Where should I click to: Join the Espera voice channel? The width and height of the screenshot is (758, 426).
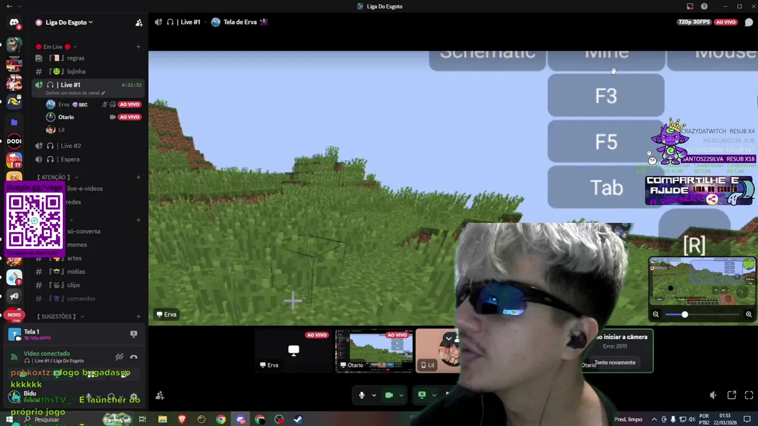pyautogui.click(x=89, y=159)
